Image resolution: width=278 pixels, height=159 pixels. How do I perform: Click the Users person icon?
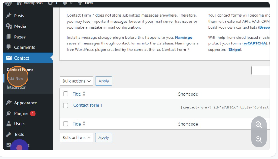[9, 124]
